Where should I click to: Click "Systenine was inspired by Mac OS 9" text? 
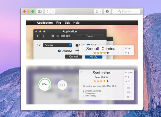pyautogui.click(x=100, y=86)
